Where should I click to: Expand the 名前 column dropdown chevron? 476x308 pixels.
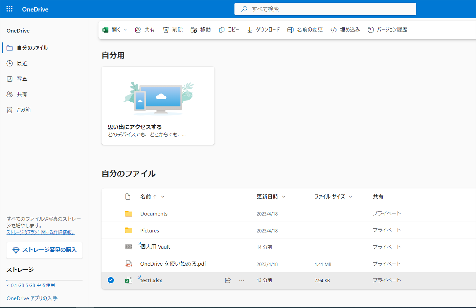coord(163,197)
